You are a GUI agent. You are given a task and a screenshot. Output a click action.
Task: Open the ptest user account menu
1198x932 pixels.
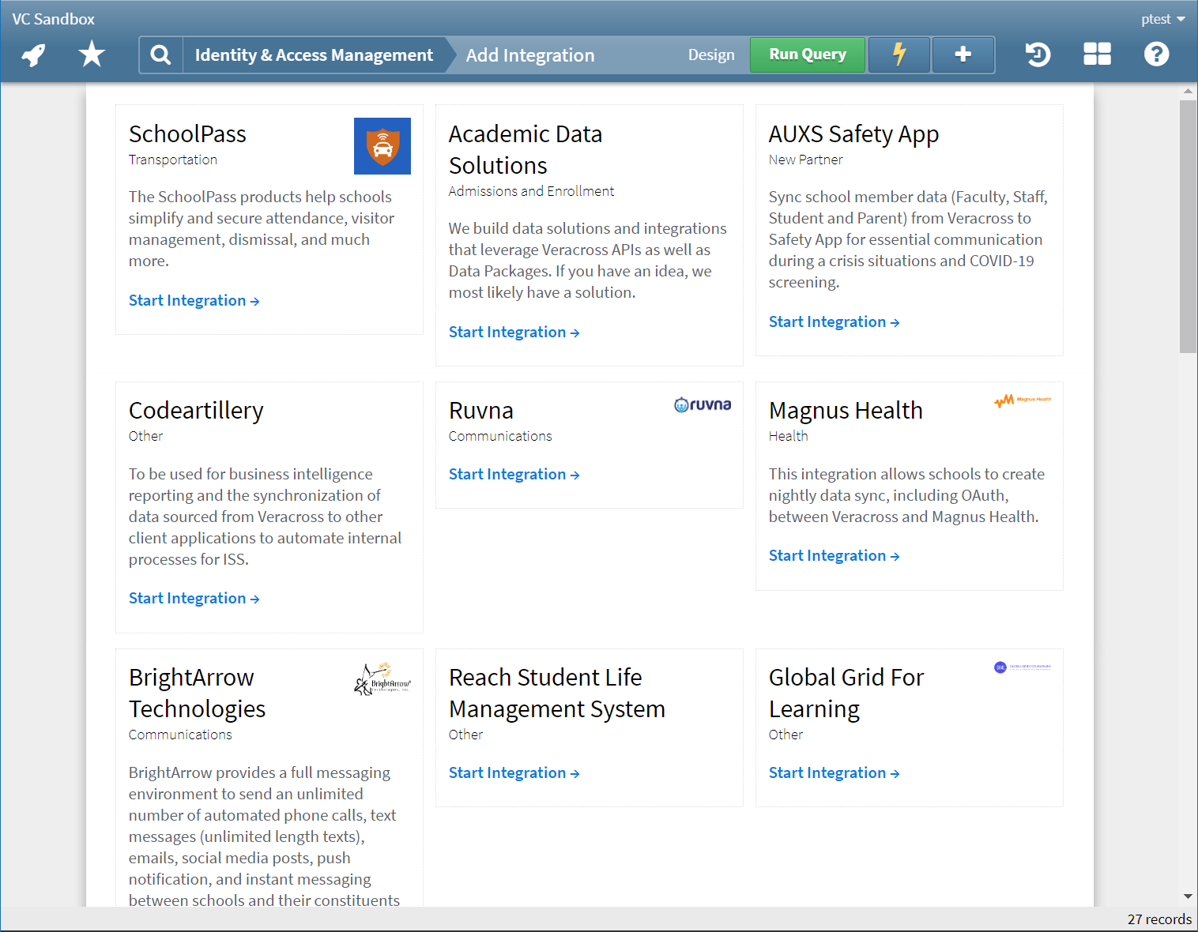coord(1162,18)
